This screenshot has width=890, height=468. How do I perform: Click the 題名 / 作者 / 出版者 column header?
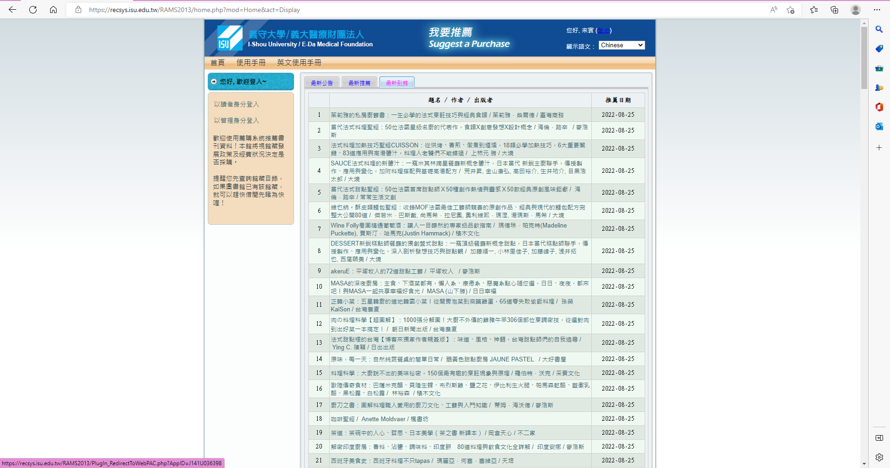coord(460,100)
